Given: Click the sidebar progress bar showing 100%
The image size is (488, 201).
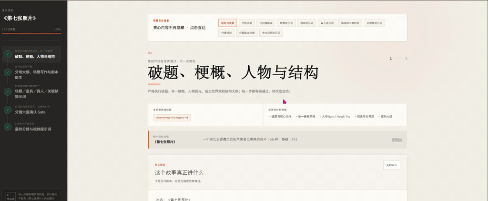Looking at the screenshot, I should pyautogui.click(x=31, y=33).
